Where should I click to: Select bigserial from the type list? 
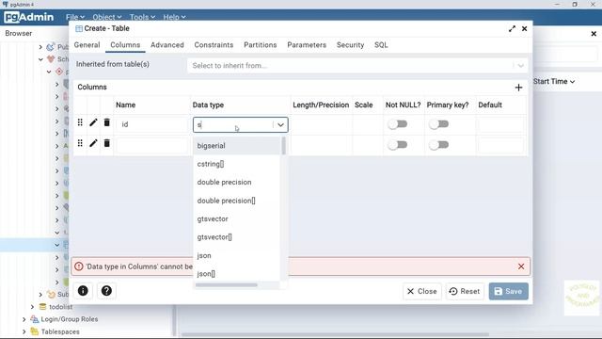coord(237,146)
